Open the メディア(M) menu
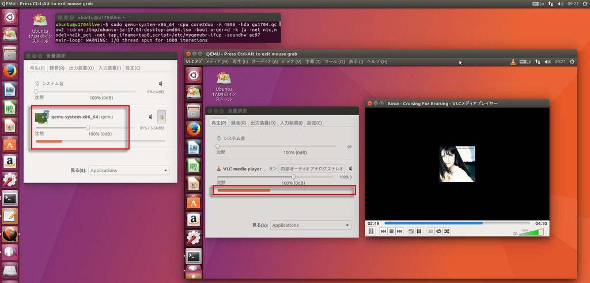The width and height of the screenshot is (590, 283). pos(217,62)
